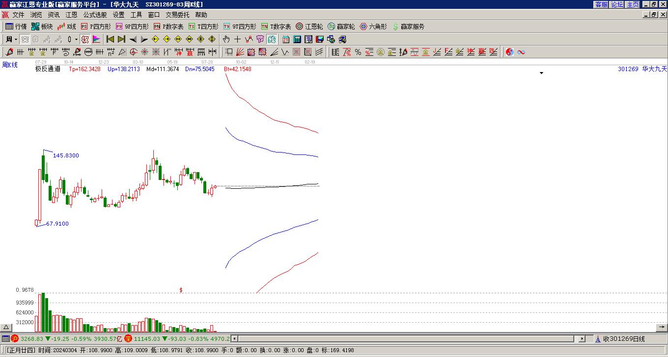This screenshot has height=357, width=668.
Task: Open the calculator icon
Action: click(297, 39)
